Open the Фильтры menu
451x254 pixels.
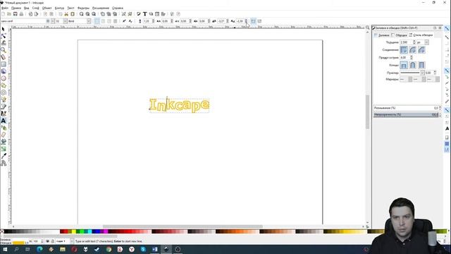(83, 8)
